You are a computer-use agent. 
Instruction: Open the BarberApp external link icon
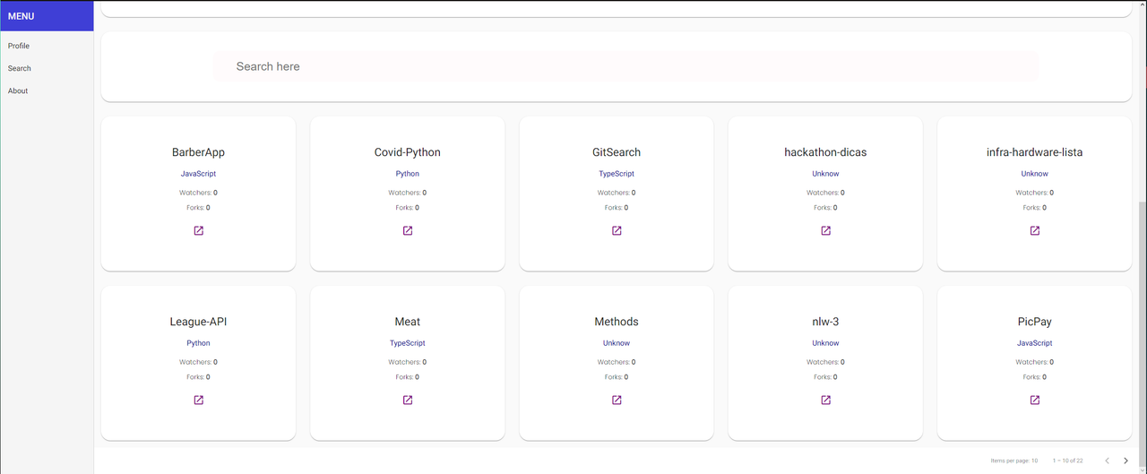pyautogui.click(x=199, y=230)
